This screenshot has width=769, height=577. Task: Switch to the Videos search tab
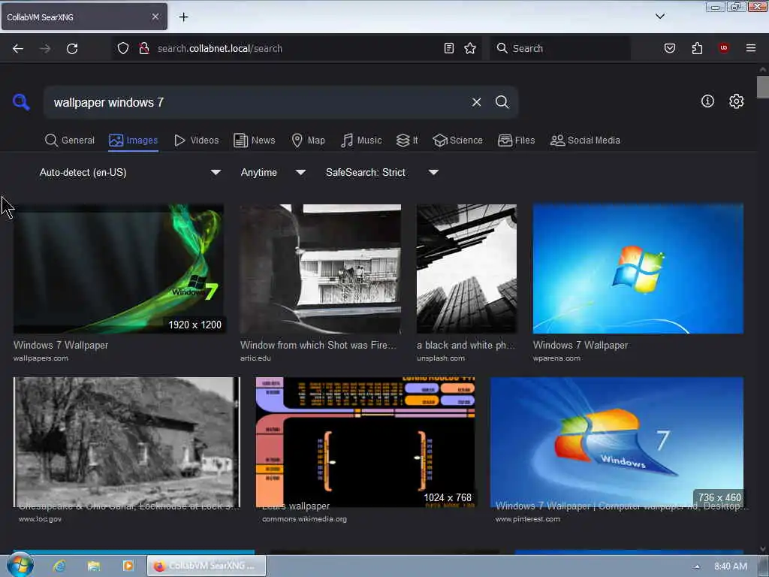[196, 140]
